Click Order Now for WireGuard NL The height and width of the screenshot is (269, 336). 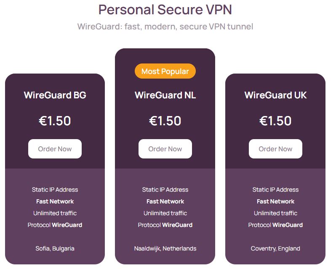pyautogui.click(x=165, y=149)
